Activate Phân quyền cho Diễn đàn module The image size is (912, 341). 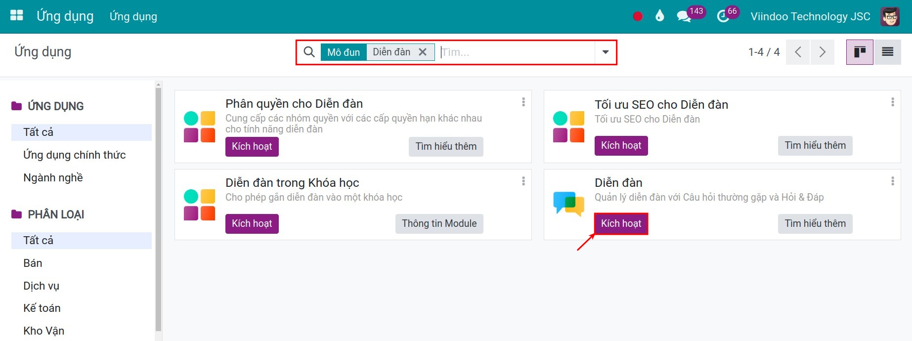(x=252, y=147)
